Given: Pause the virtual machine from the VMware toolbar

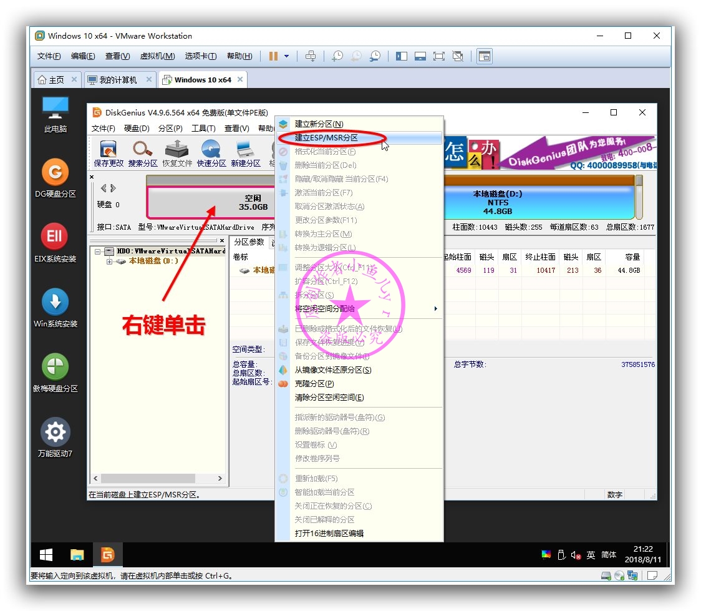Looking at the screenshot, I should pos(273,56).
